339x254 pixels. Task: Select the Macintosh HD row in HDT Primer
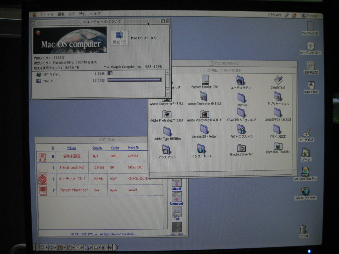tap(92, 168)
